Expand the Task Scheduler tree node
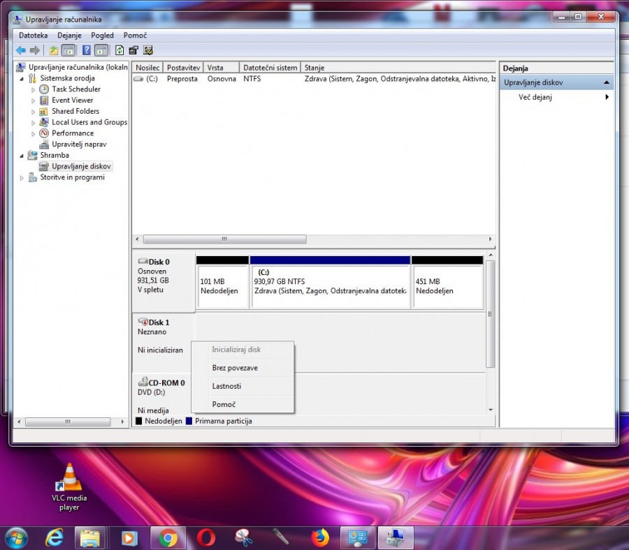 pos(33,90)
